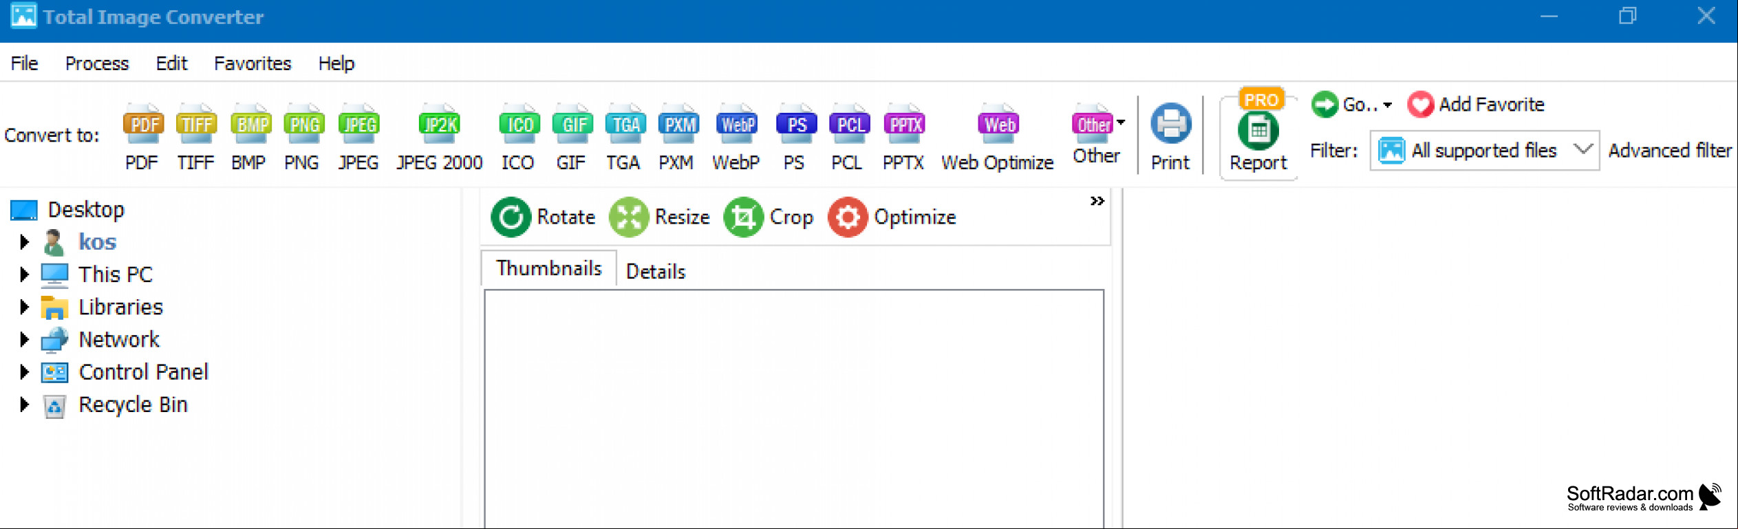Expand the Control Panel node
The height and width of the screenshot is (529, 1738).
pos(24,372)
